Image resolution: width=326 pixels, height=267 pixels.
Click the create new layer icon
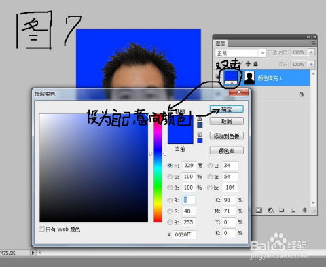coord(293,211)
